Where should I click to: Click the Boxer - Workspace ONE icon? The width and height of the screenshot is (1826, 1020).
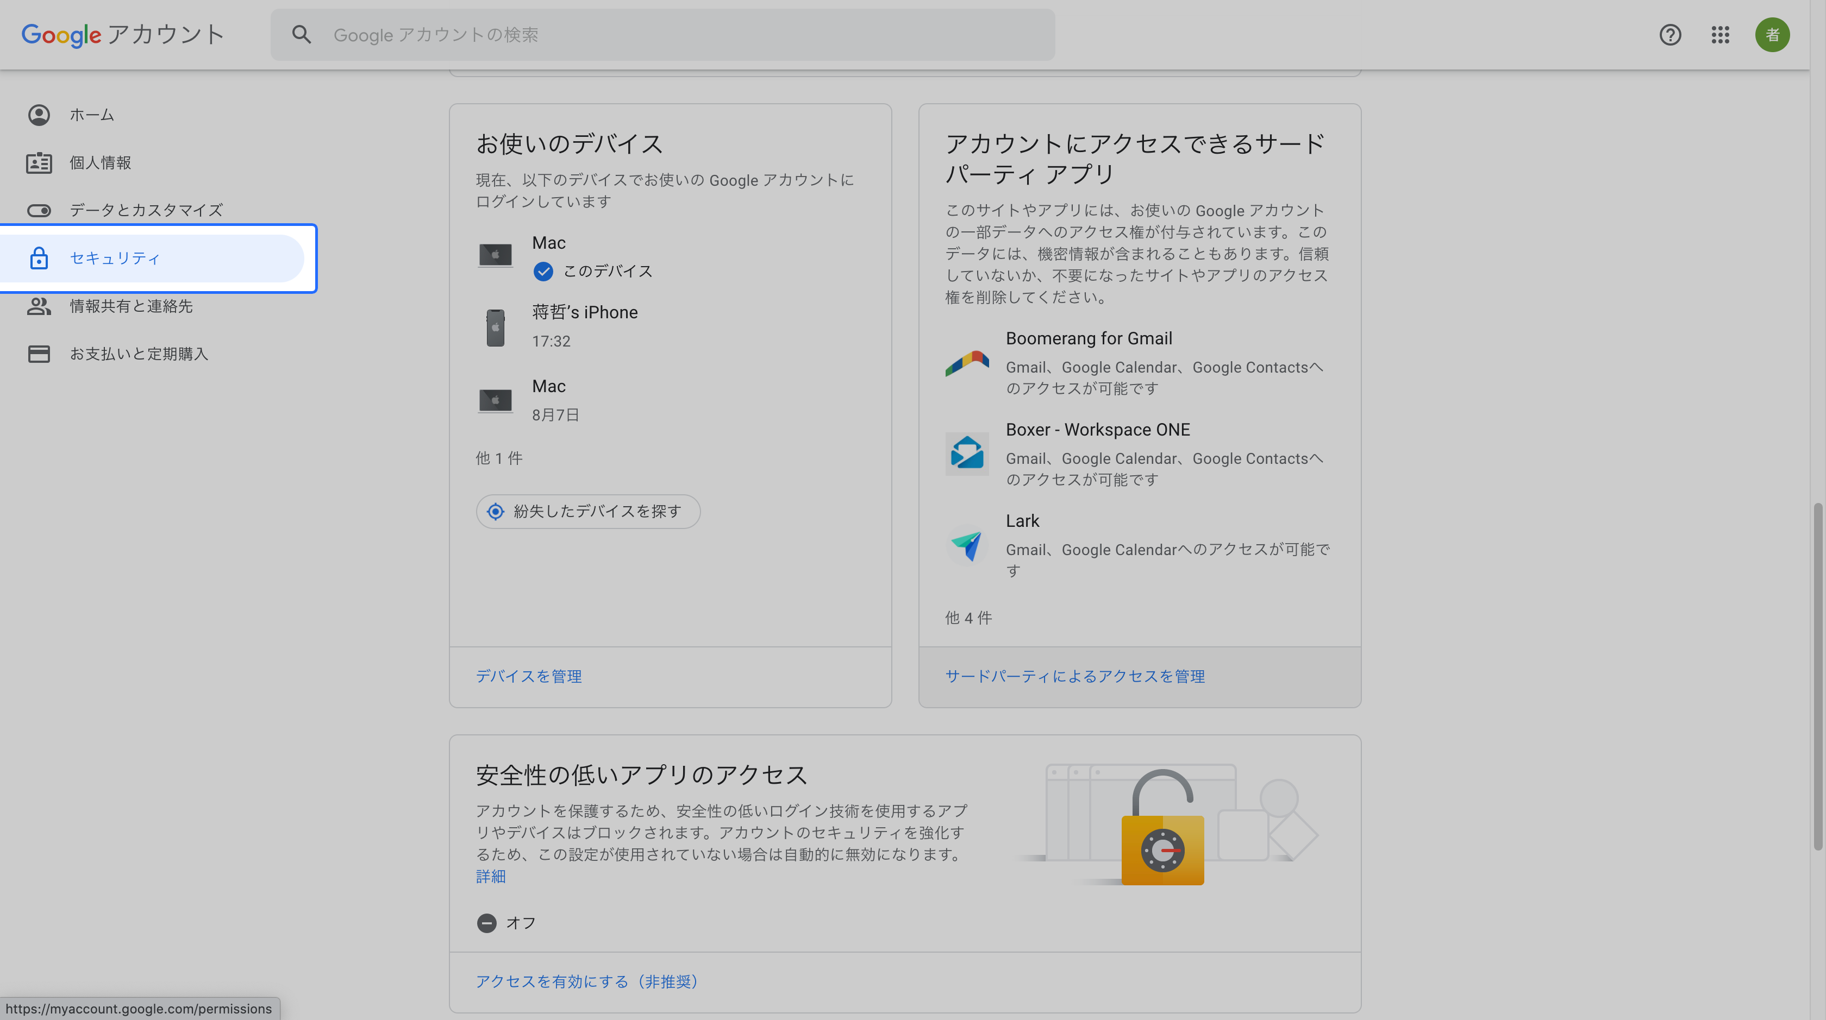point(967,454)
